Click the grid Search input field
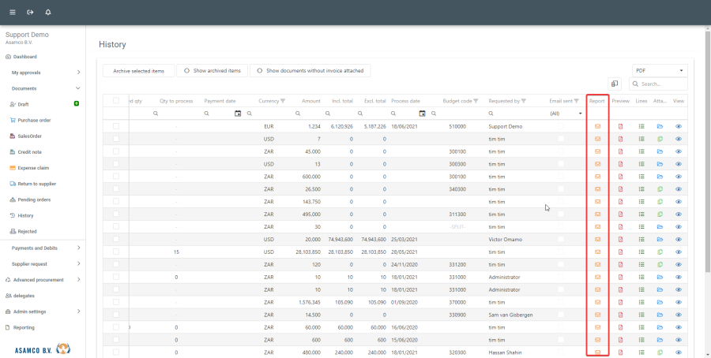 [662, 84]
